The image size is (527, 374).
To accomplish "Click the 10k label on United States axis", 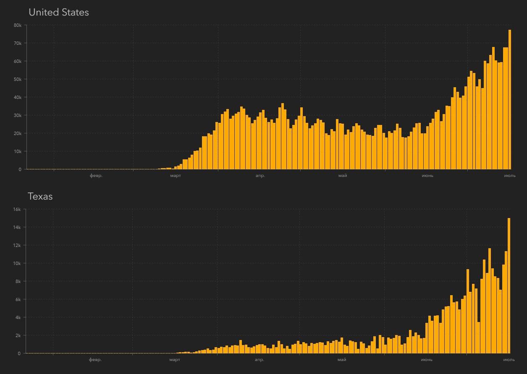I will point(17,151).
